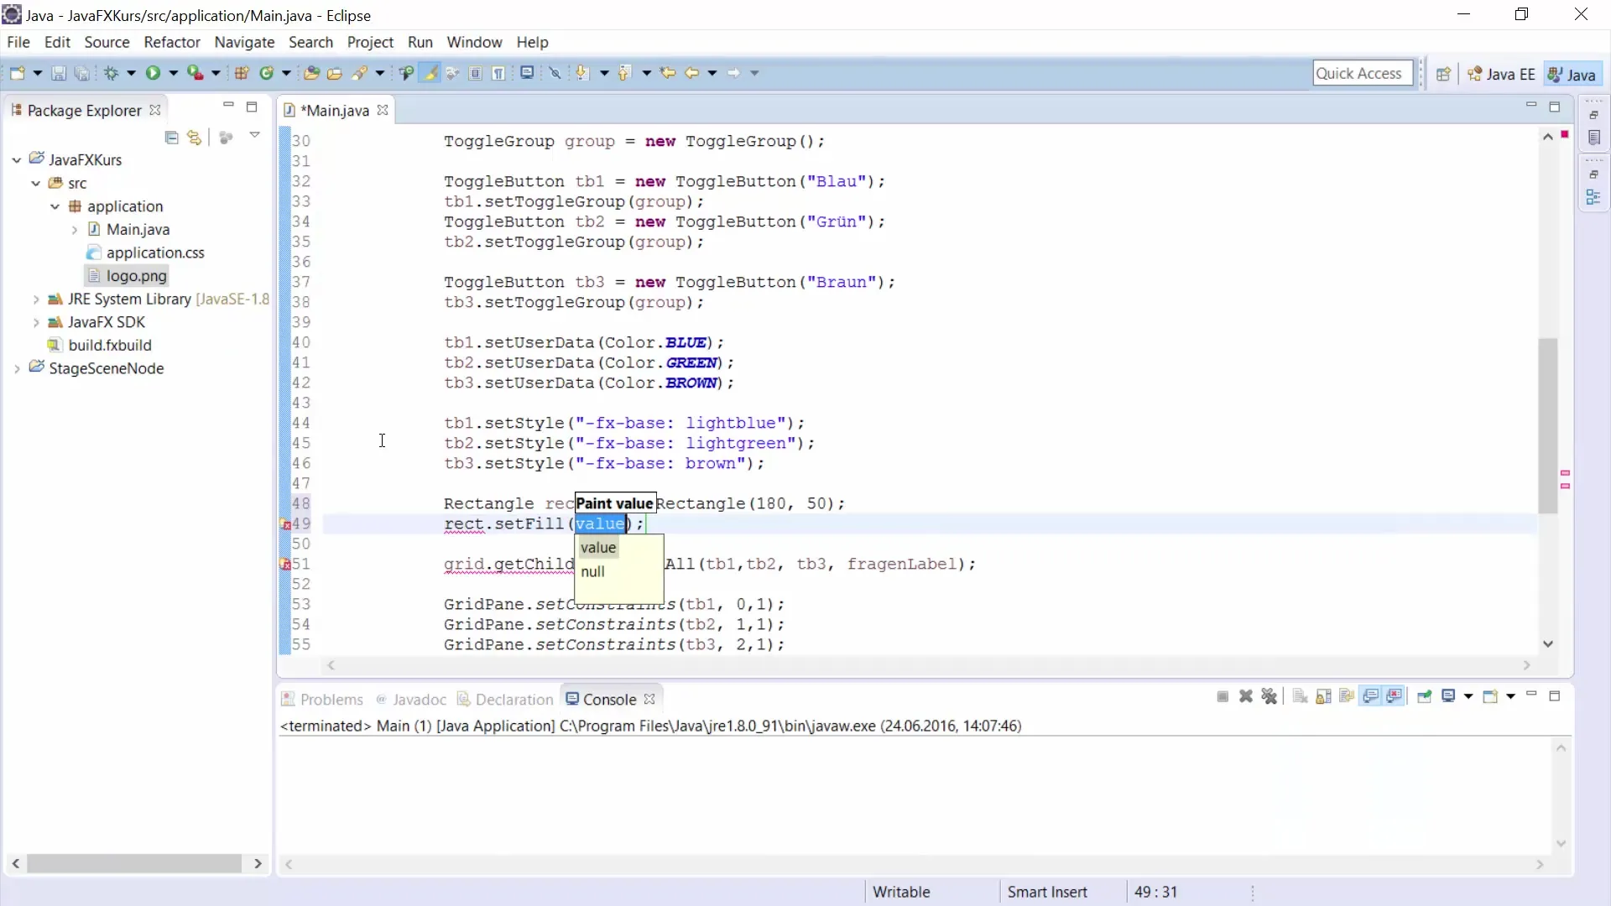
Task: Click the Open Perspective icon
Action: click(1443, 75)
